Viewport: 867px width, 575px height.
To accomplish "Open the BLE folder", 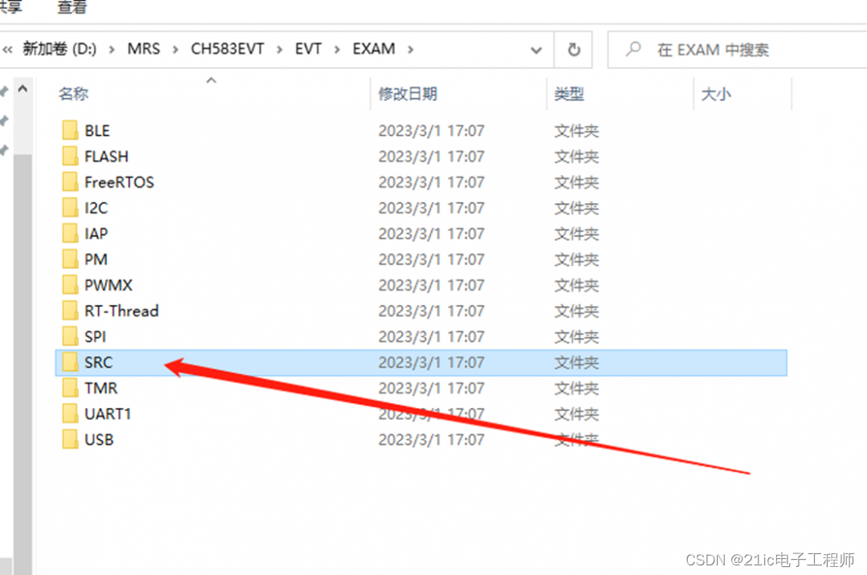I will [x=96, y=130].
